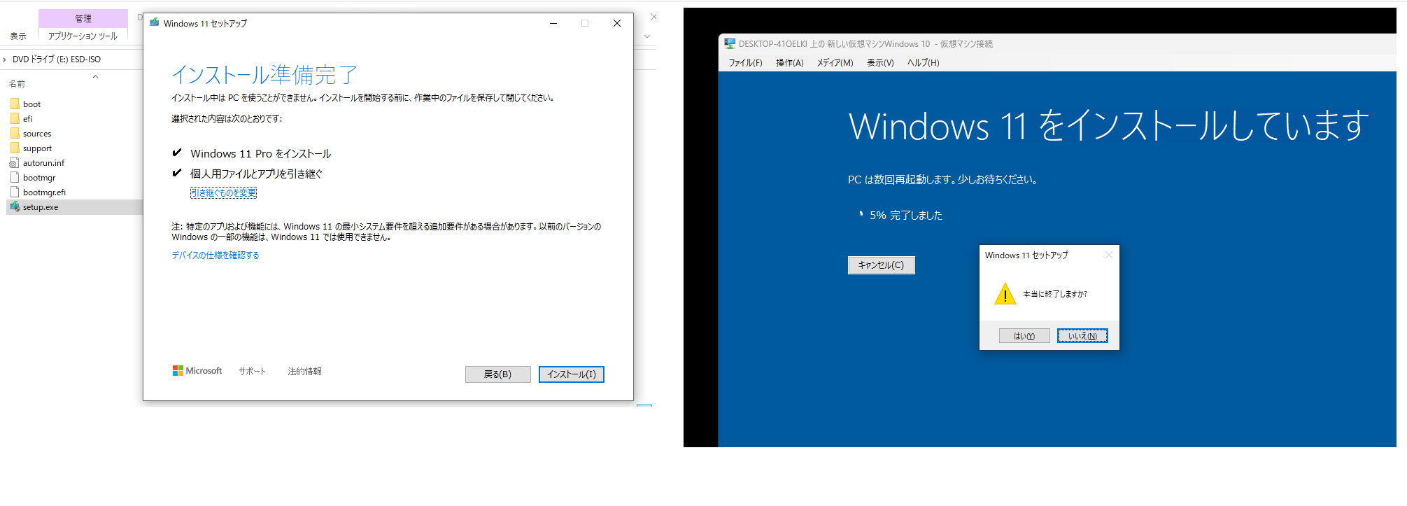Click the 'インストール準備完了' heading
Screen dimensions: 1407x506
point(264,74)
